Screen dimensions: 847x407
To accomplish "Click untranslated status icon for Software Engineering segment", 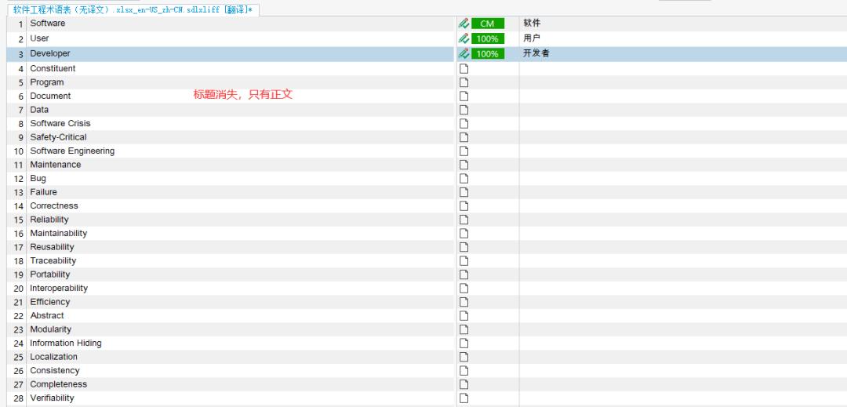I will click(x=463, y=151).
